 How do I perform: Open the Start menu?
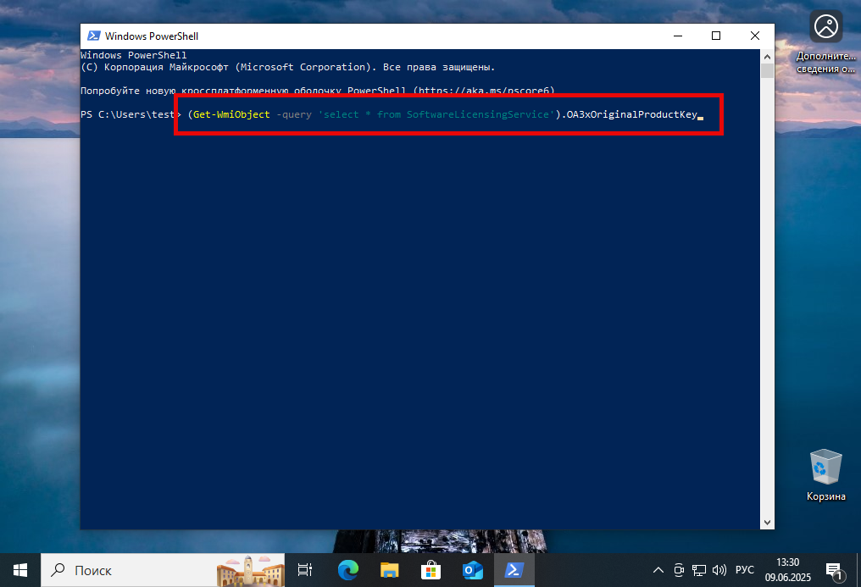[x=19, y=570]
